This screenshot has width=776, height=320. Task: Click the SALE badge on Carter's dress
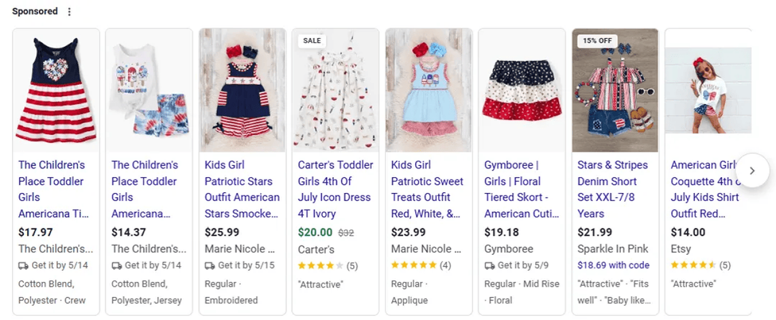tap(312, 41)
